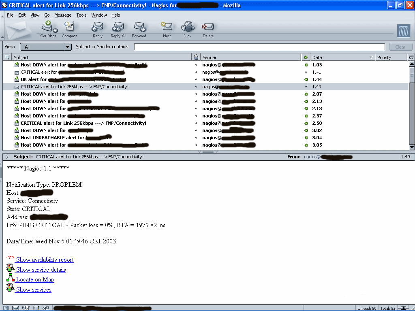Collapse the message pane using the splitter grippy

pyautogui.click(x=208, y=152)
